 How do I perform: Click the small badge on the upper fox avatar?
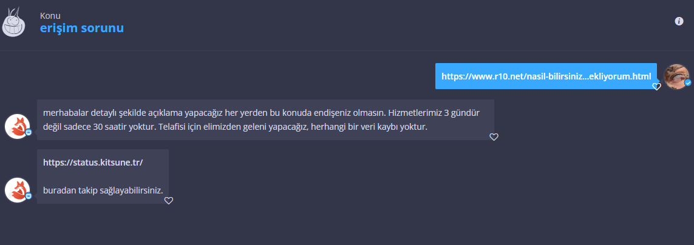(29, 132)
